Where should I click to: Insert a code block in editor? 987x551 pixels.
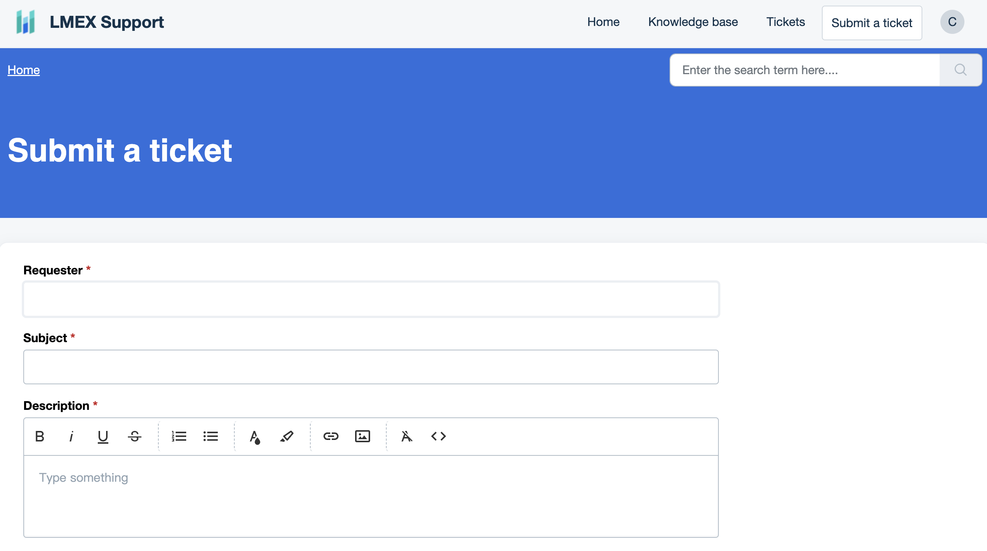438,436
